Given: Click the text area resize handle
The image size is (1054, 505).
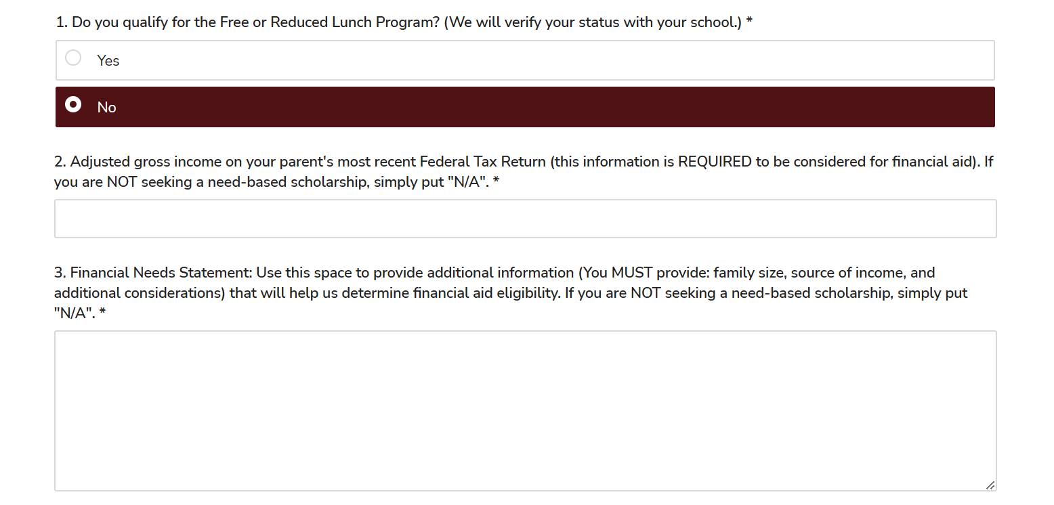Looking at the screenshot, I should point(990,485).
